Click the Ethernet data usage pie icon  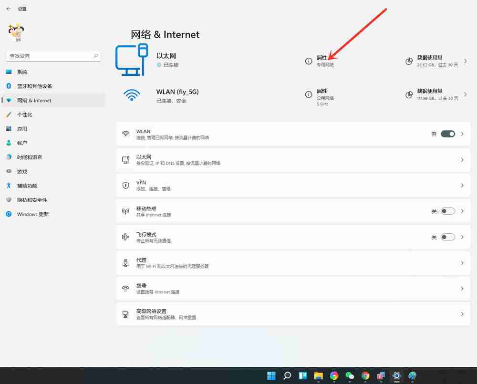pos(409,61)
